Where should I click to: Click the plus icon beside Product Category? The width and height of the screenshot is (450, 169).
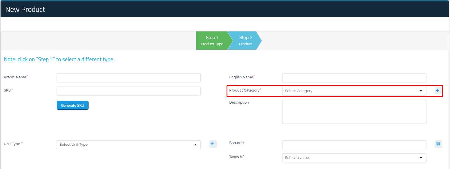click(437, 90)
